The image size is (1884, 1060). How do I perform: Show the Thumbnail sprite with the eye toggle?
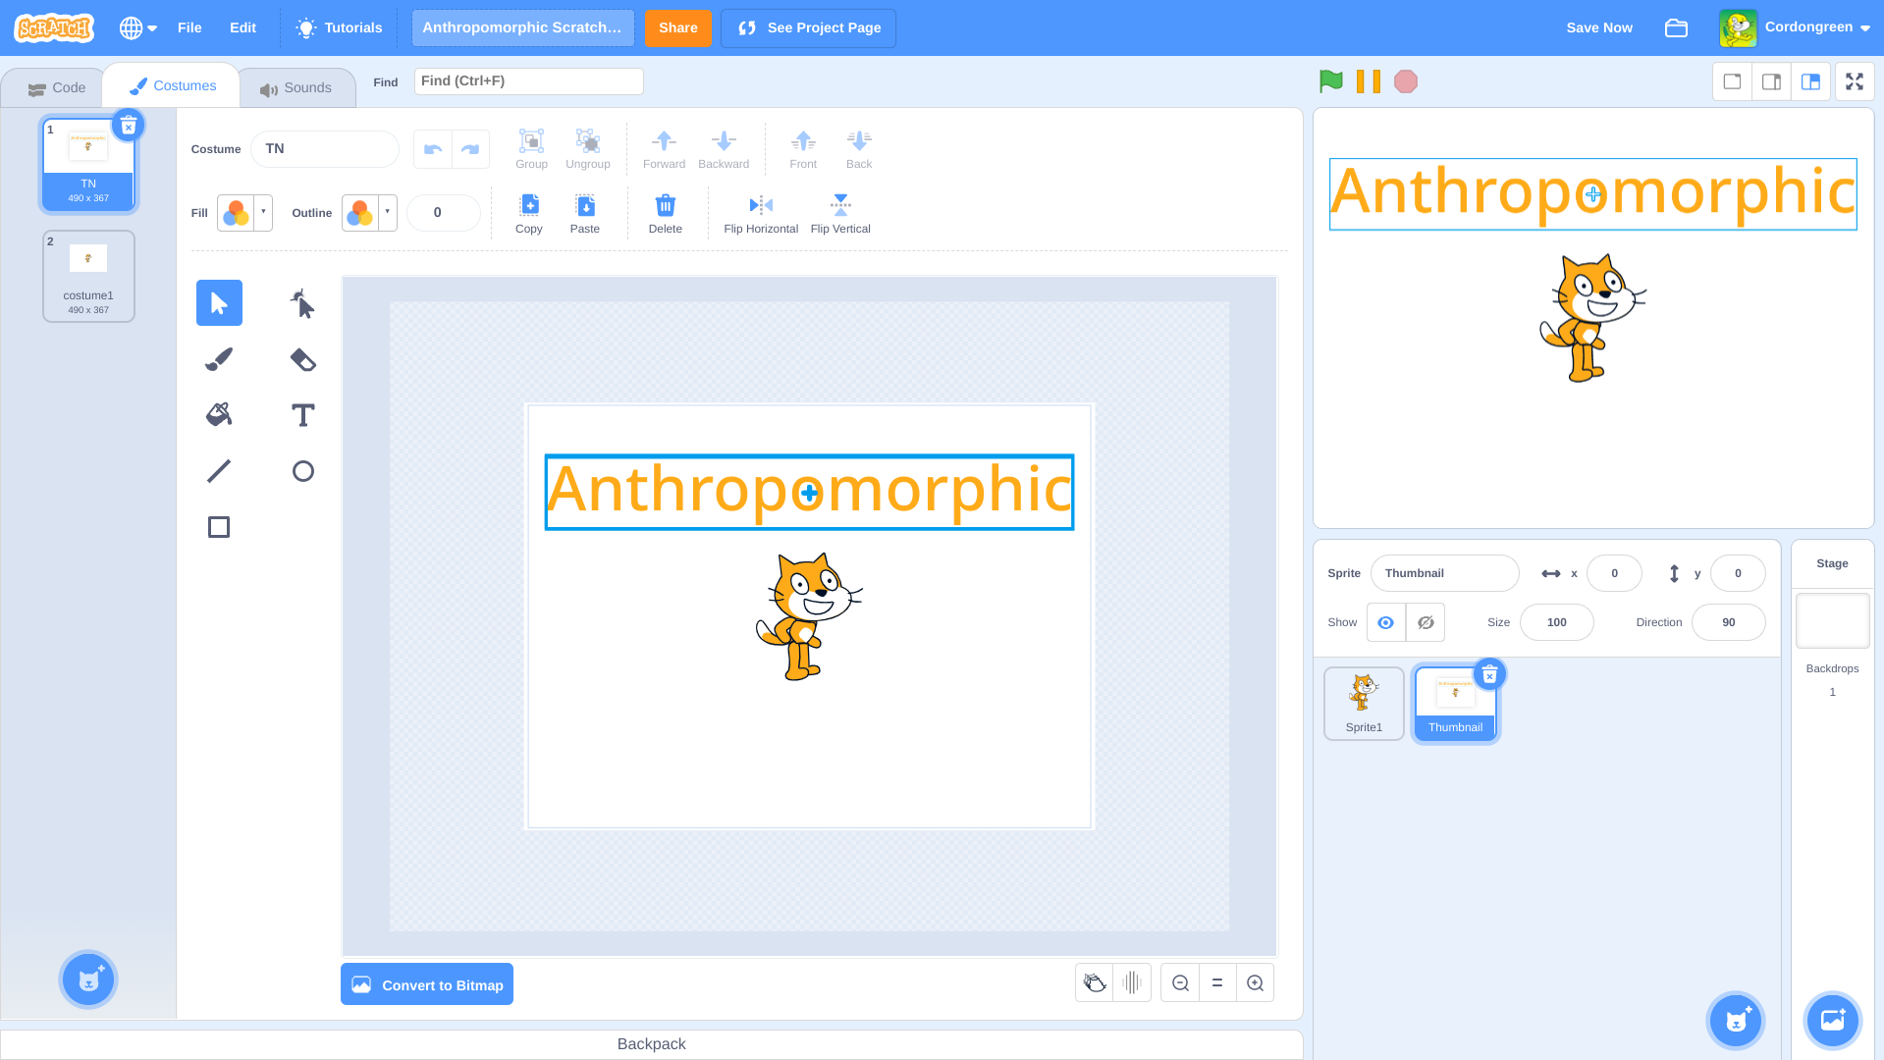click(1385, 622)
